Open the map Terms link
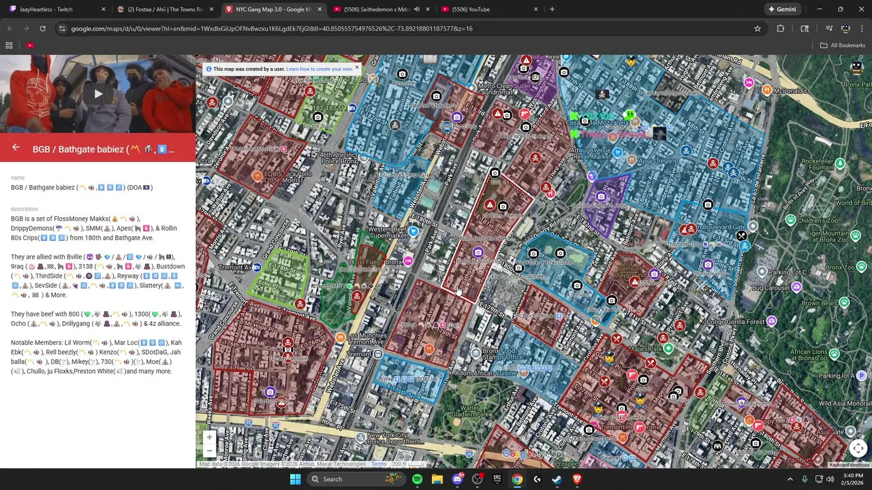The width and height of the screenshot is (872, 490). (379, 464)
